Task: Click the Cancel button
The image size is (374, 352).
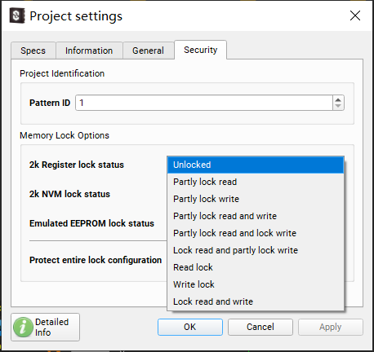Action: click(x=260, y=327)
